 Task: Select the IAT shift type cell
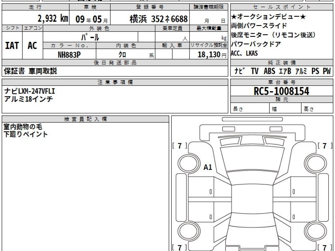[12, 46]
